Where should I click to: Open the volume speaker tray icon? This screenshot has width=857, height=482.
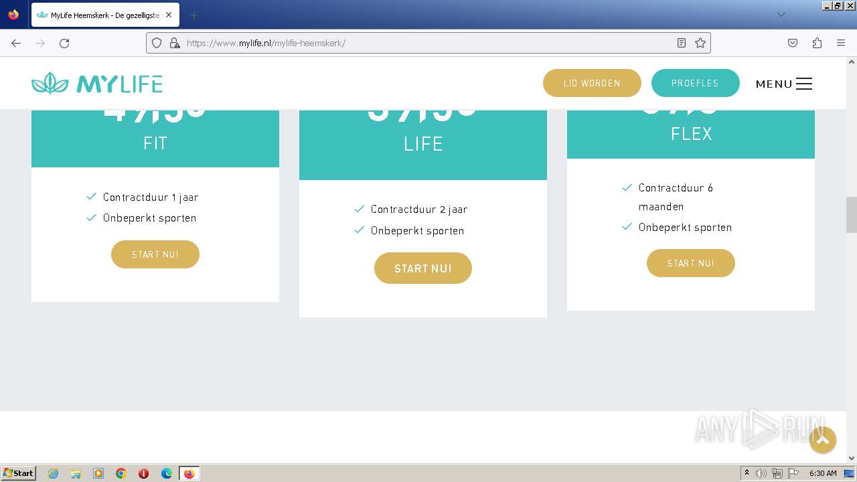click(x=761, y=473)
